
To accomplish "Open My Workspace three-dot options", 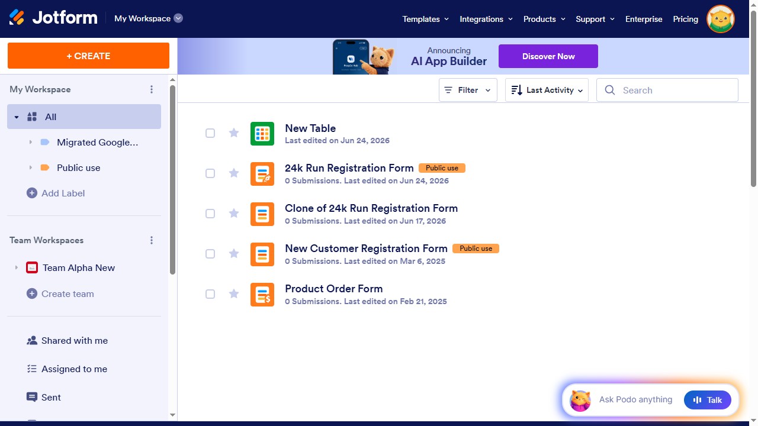I will pos(152,89).
